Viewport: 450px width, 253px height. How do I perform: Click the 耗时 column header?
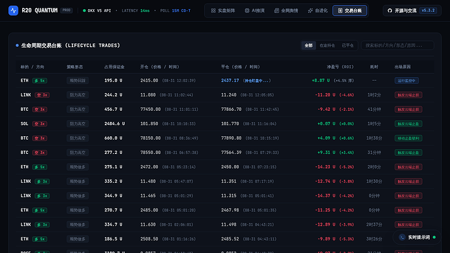coord(374,67)
